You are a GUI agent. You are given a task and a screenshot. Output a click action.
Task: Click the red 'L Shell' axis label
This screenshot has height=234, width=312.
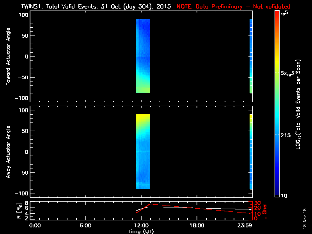click(264, 210)
